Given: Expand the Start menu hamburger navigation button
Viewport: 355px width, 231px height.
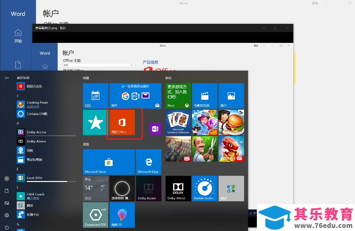Looking at the screenshot, I should point(7,78).
